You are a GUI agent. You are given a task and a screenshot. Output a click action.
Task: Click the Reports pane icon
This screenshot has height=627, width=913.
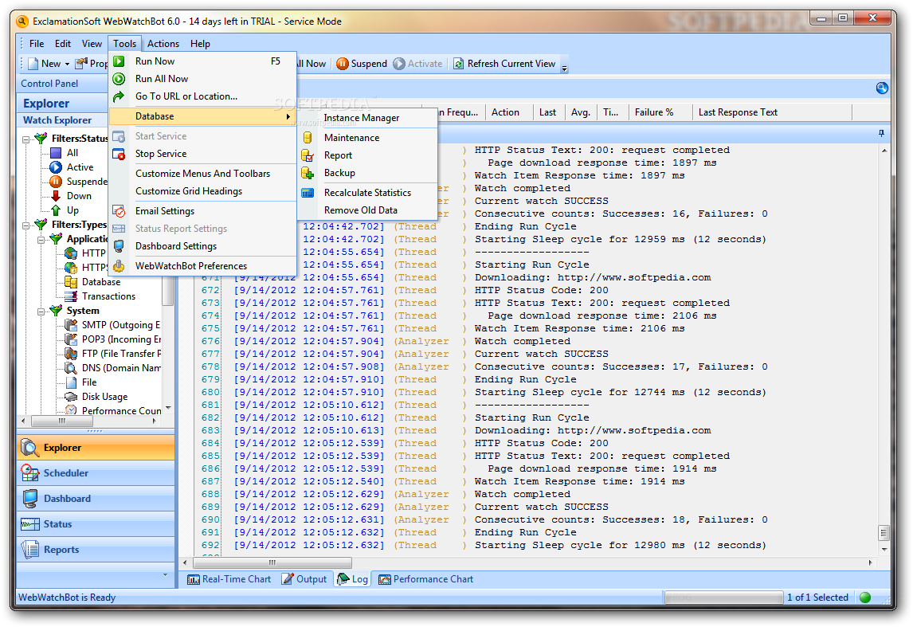29,550
